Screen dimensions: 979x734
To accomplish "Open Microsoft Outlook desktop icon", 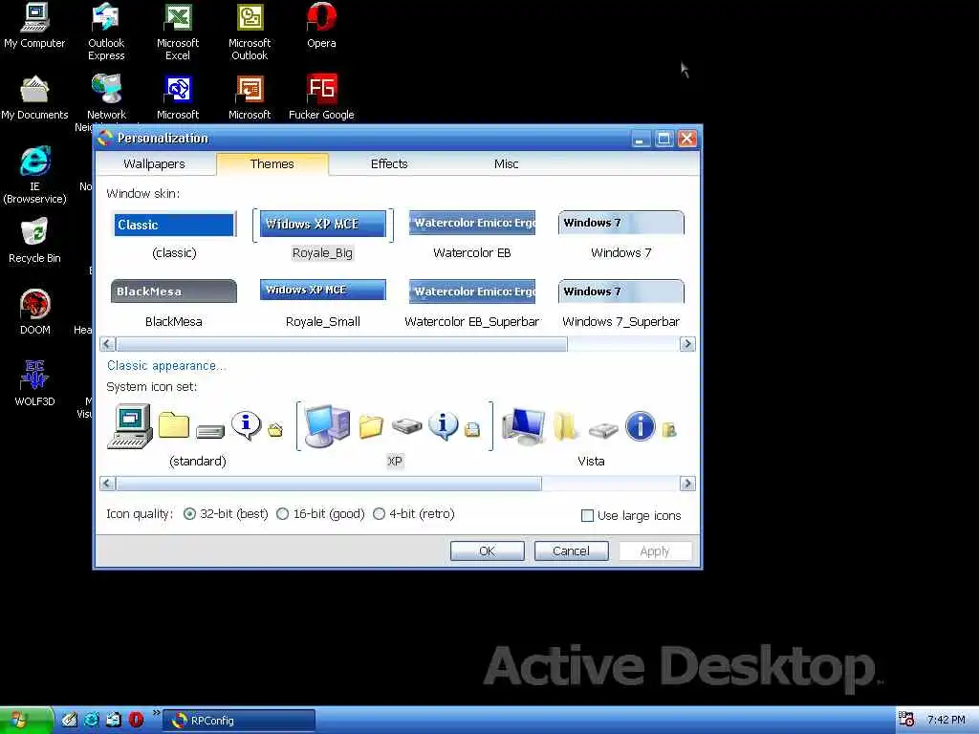I will coord(250,32).
